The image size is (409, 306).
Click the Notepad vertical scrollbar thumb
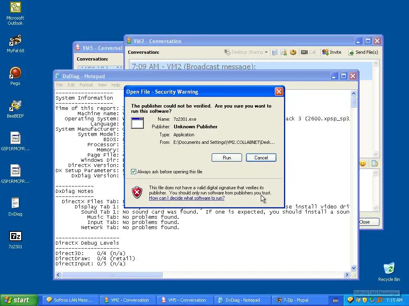(354, 102)
